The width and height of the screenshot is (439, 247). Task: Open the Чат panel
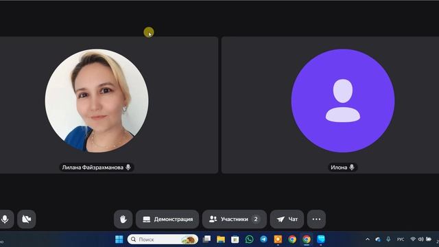pyautogui.click(x=287, y=219)
